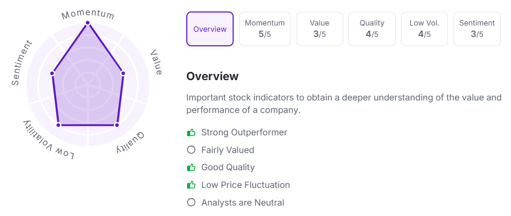Click the Low Volatility vertex dot on radar
511x216 pixels.
[58, 125]
